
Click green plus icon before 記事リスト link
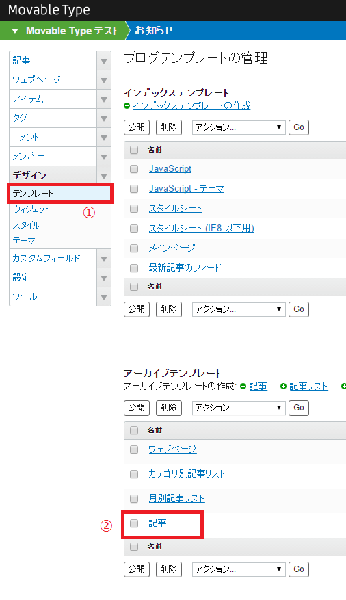[x=283, y=387]
